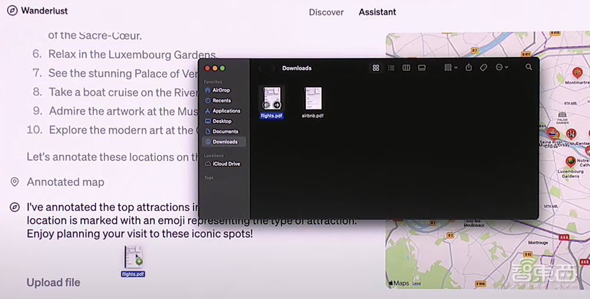Click the Wanderlust compass logo
The width and height of the screenshot is (590, 299).
(x=12, y=11)
